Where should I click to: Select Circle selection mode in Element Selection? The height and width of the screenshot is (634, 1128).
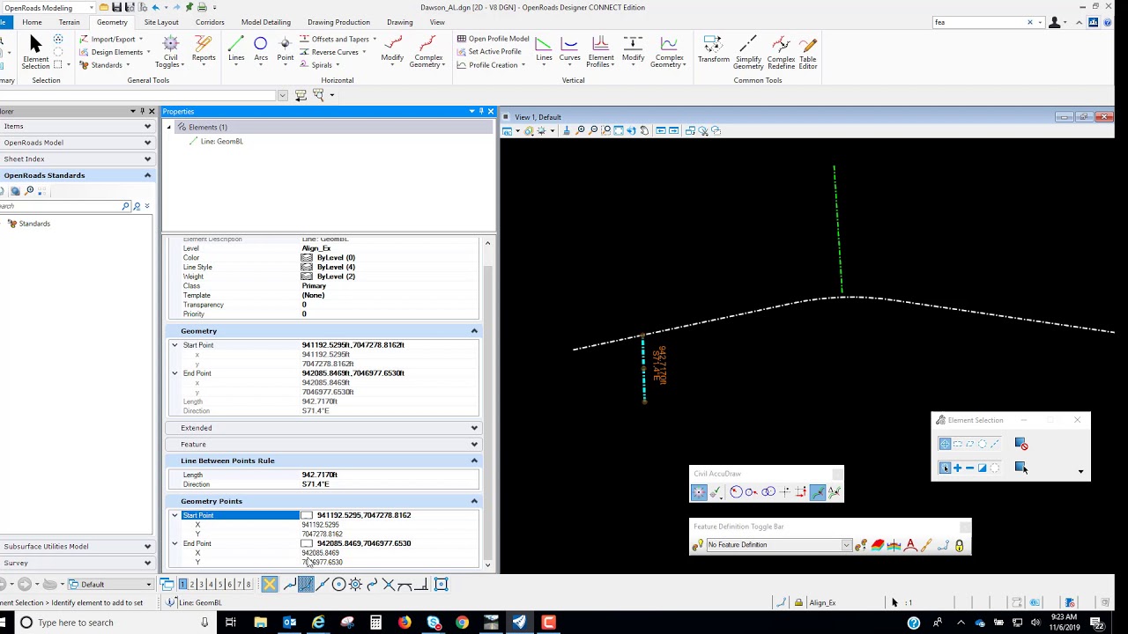click(x=982, y=444)
